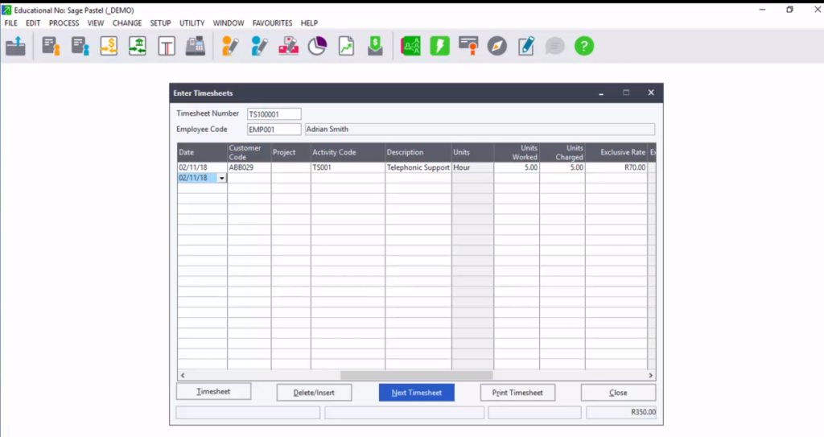Click the line graph document icon

(x=346, y=46)
